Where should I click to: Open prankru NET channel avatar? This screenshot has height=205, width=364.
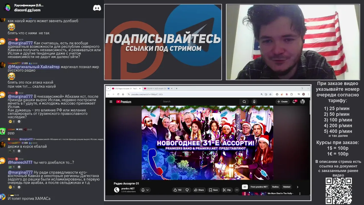point(117,190)
